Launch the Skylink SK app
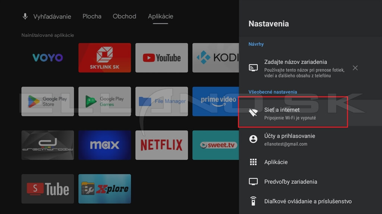The height and width of the screenshot is (214, 382). pos(104,58)
